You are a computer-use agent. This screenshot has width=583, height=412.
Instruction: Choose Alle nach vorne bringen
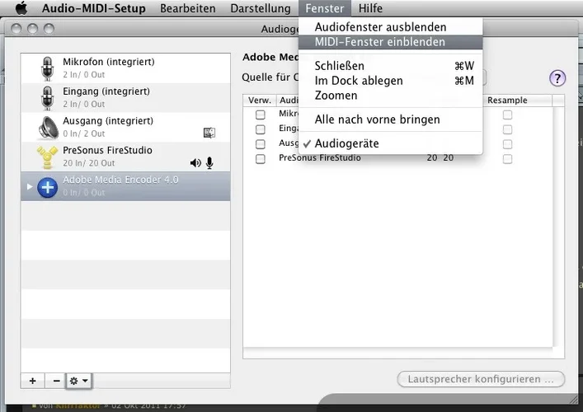point(390,119)
